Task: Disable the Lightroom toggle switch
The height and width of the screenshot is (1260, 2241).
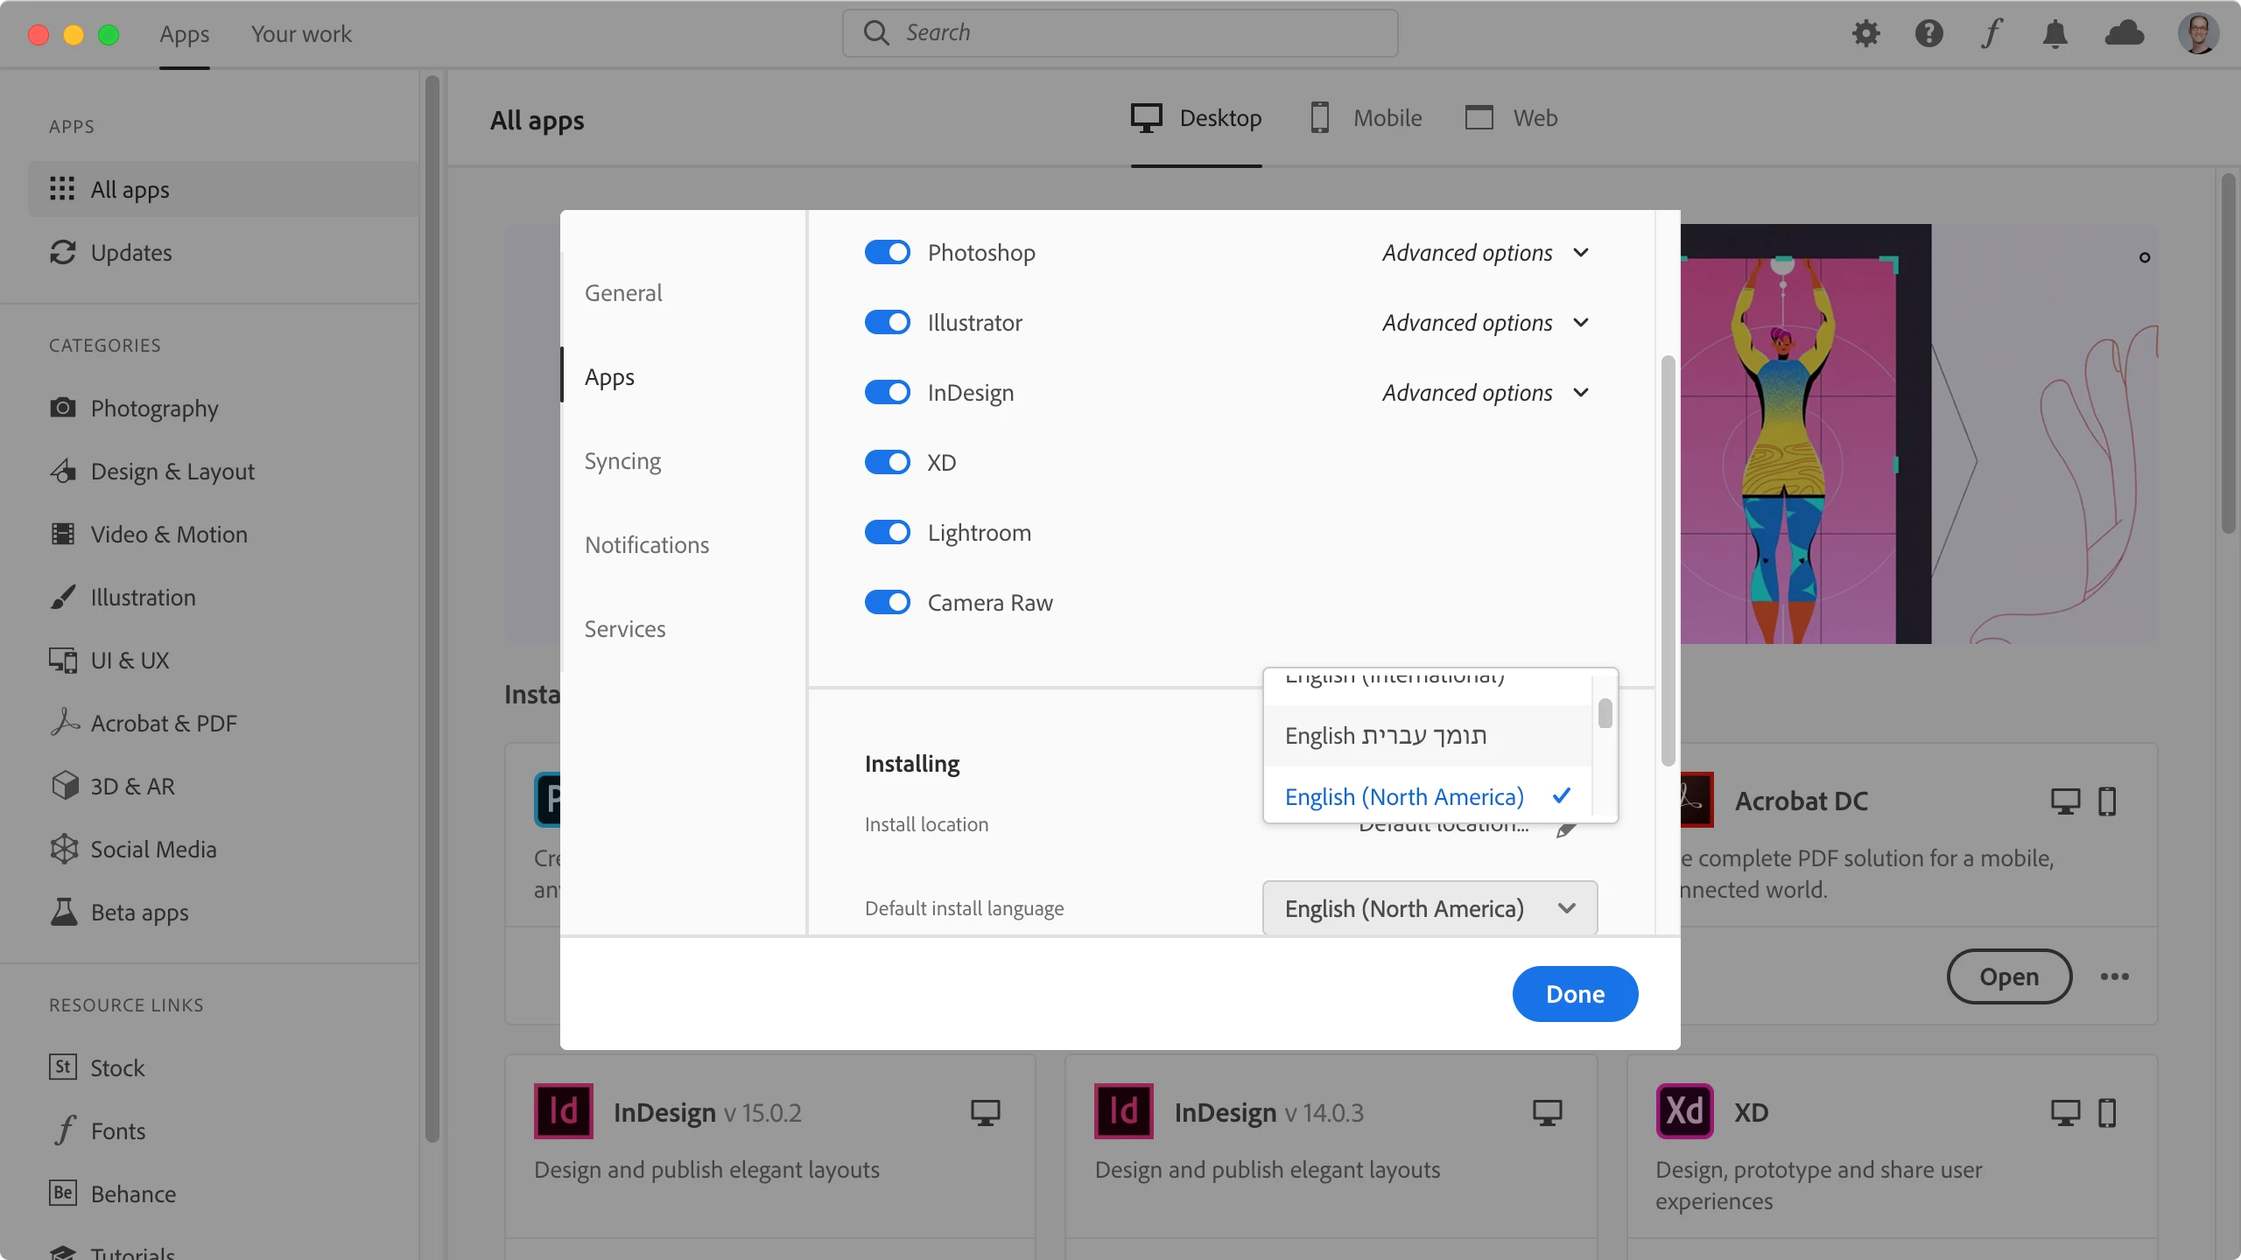Action: [x=887, y=533]
